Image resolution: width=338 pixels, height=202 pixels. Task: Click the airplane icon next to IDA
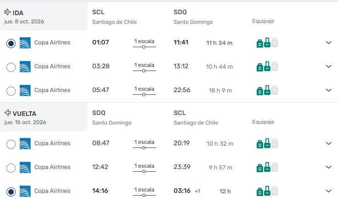click(x=7, y=12)
